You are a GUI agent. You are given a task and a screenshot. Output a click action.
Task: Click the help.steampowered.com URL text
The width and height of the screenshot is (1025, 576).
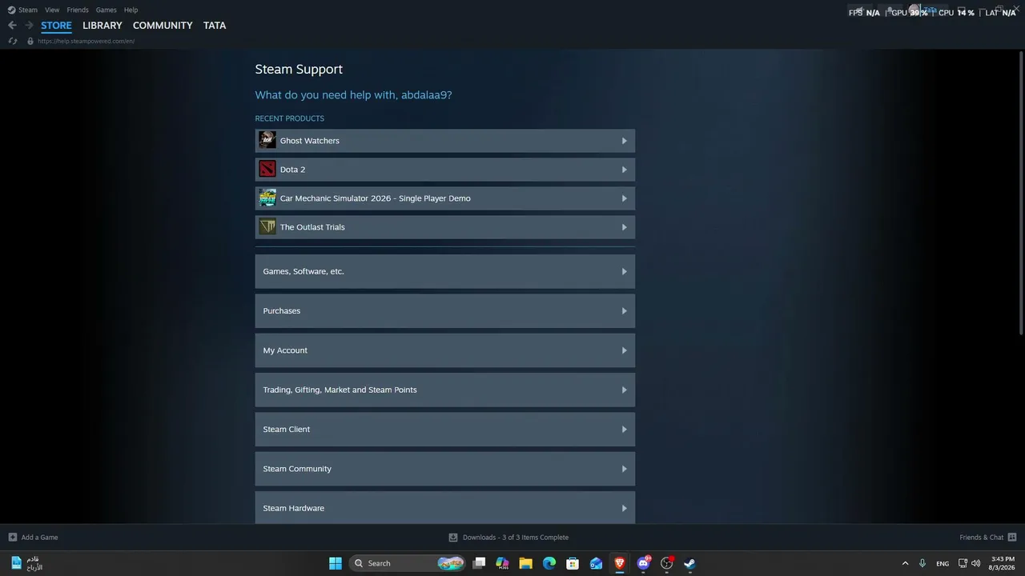[x=86, y=41]
